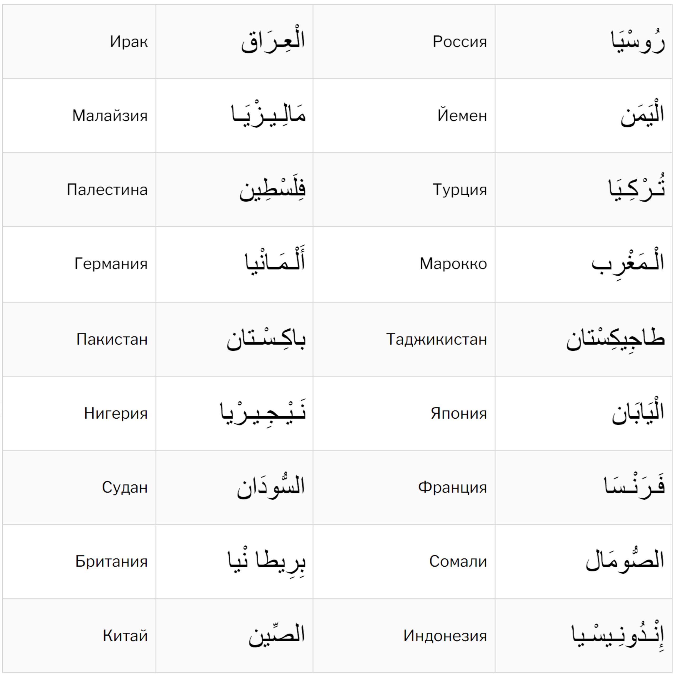Viewport: 673px width, 674px height.
Task: Click the word Франция
Action: 452,487
